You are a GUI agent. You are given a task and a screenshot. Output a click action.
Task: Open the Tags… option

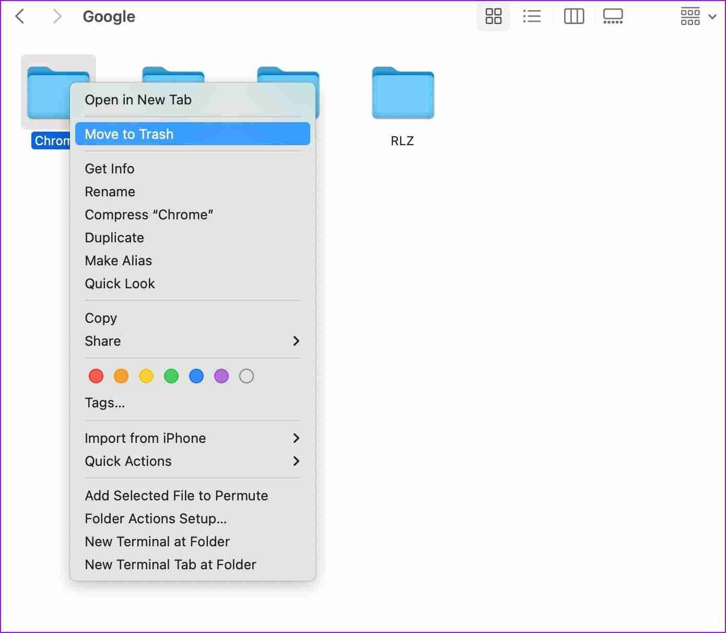(x=193, y=403)
